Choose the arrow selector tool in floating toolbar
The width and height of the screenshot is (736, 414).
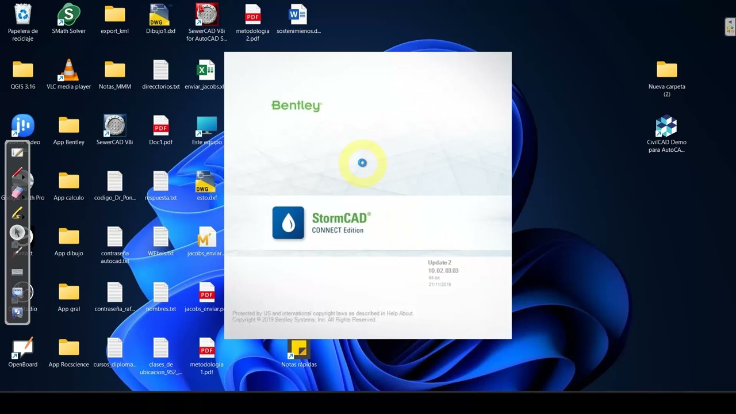(x=17, y=232)
